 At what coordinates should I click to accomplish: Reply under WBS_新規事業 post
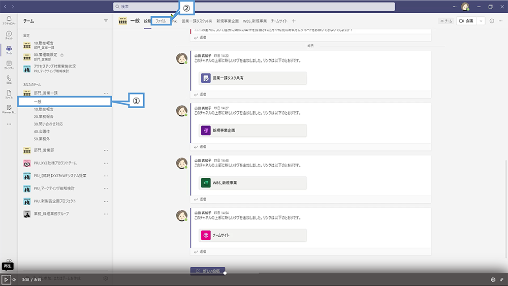(x=200, y=200)
